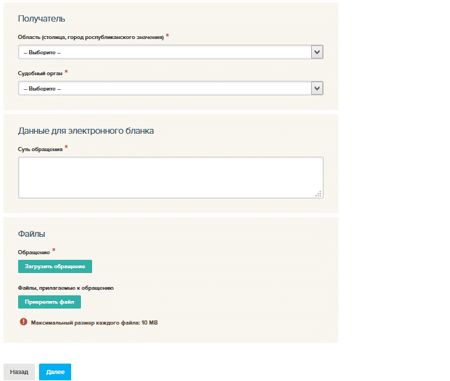Focus the Суть обращения text area

click(x=170, y=177)
